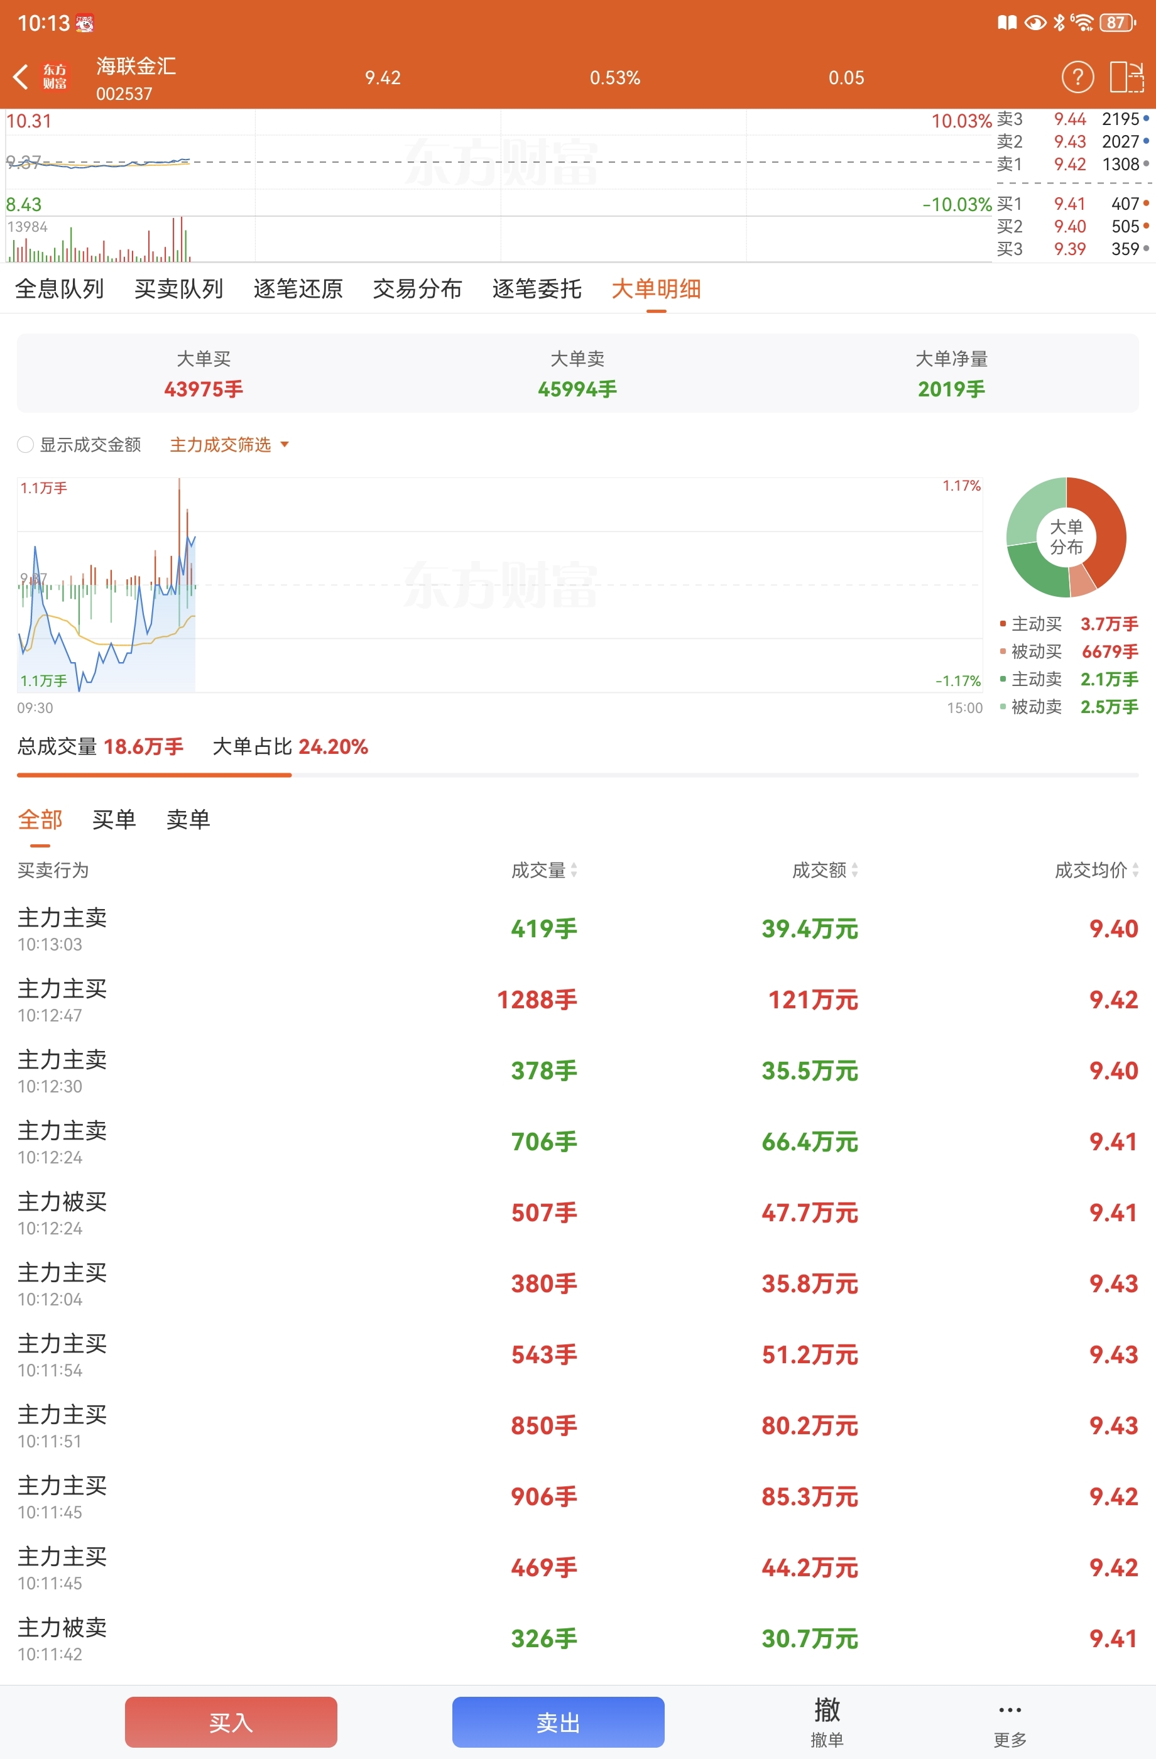Image resolution: width=1156 pixels, height=1759 pixels.
Task: Tap the 大单占比 progress bar
Action: tap(578, 775)
